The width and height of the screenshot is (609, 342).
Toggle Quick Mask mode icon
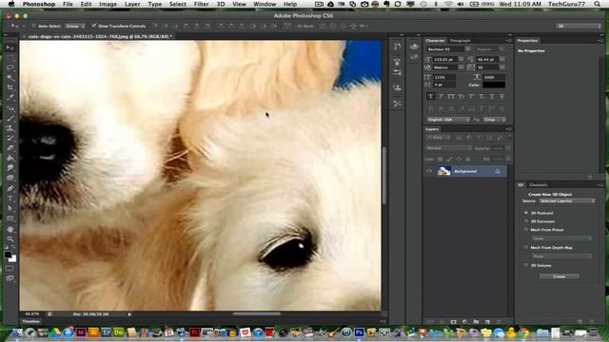pyautogui.click(x=10, y=268)
